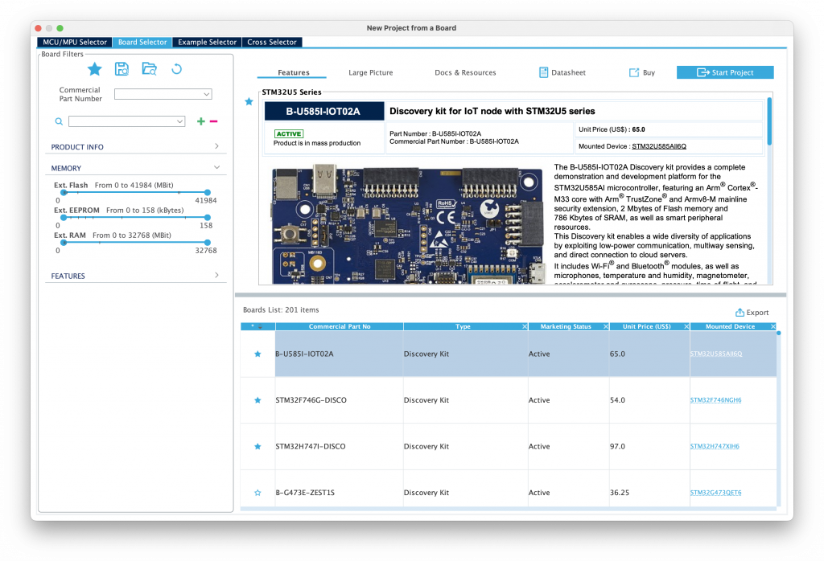Click the Start Project button

(x=725, y=72)
